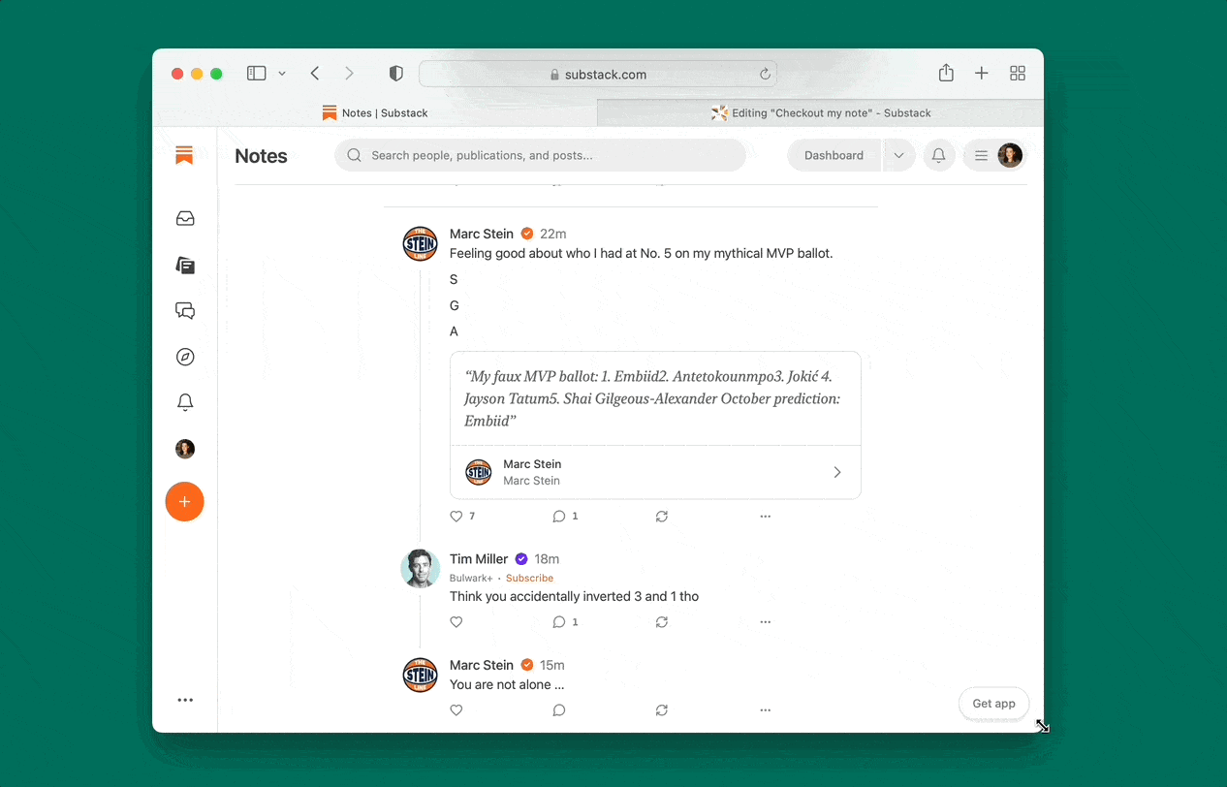Screen dimensions: 1227x787
Task: Select the Notes feed icon in sidebar
Action: pyautogui.click(x=184, y=265)
